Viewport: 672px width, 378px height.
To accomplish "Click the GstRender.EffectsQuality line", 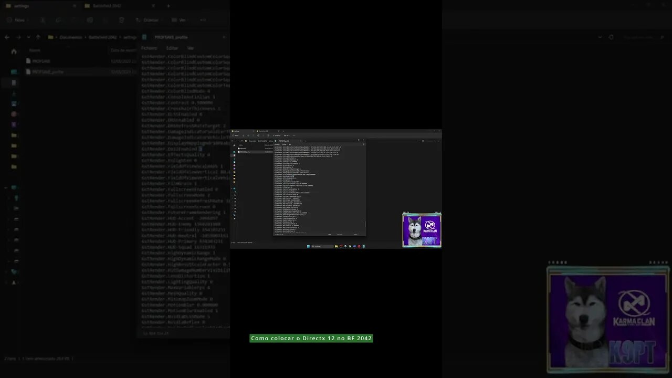I will pyautogui.click(x=175, y=155).
